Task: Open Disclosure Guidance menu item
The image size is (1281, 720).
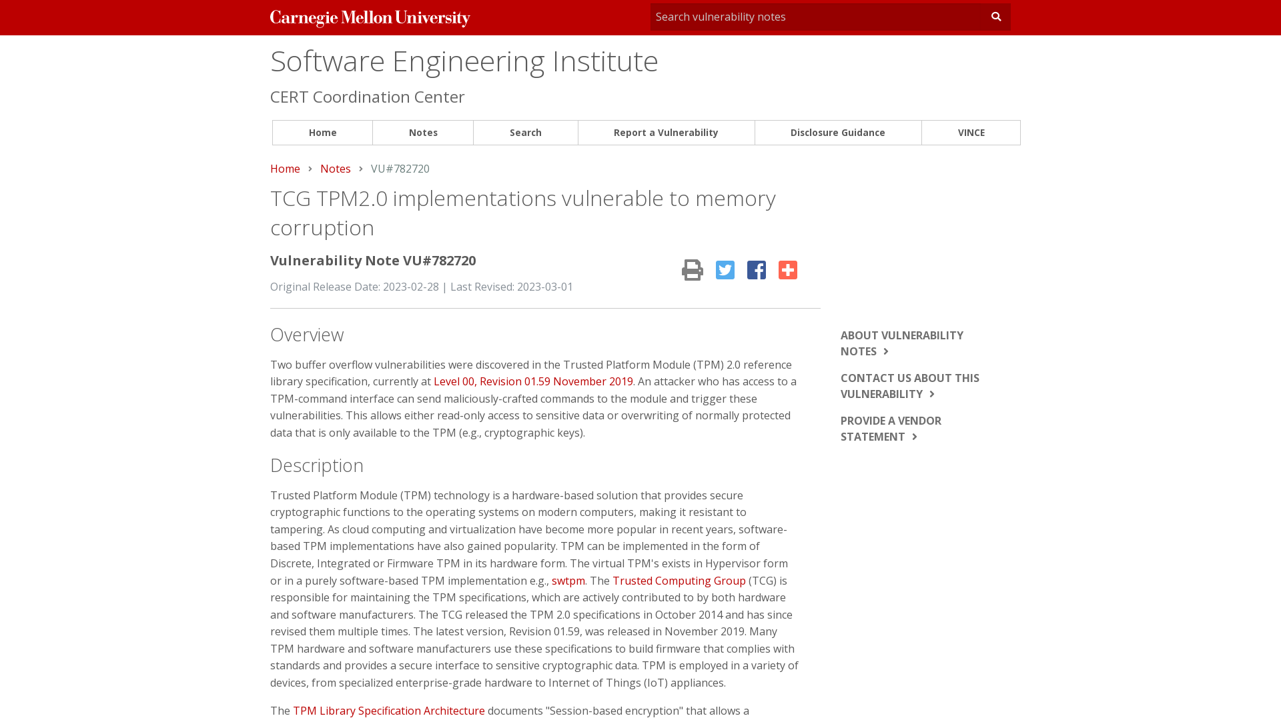Action: (x=838, y=133)
